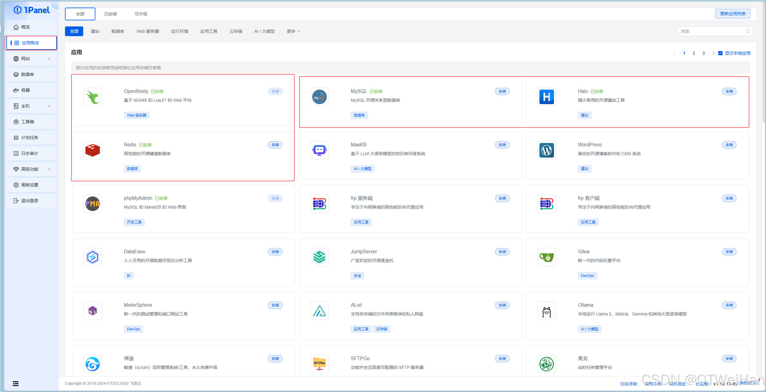Click the frp 客户端 app icon
This screenshot has width=766, height=392.
coord(547,204)
